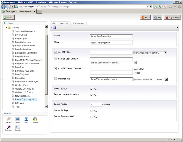This screenshot has height=142, width=183.
Task: Open the Media section icon
Action: [x=18, y=120]
